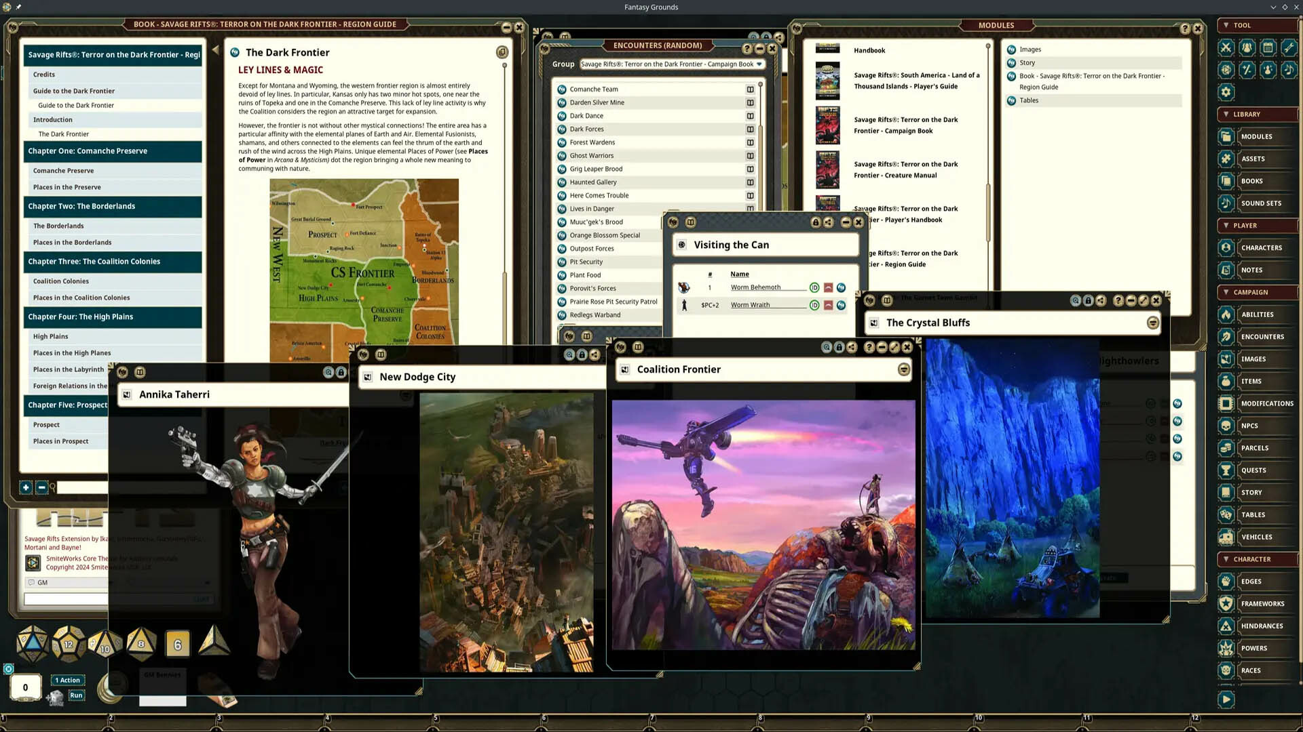Open the Powers character panel

tap(1257, 648)
